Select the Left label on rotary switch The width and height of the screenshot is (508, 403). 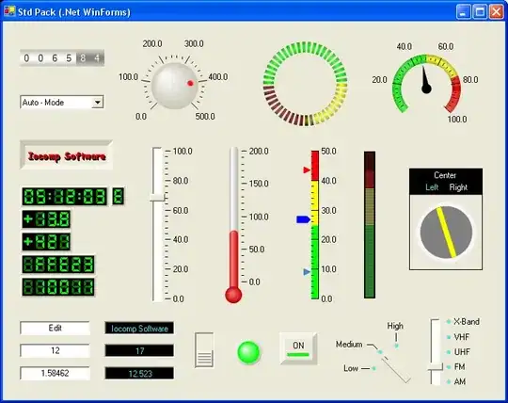[432, 187]
